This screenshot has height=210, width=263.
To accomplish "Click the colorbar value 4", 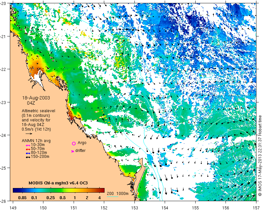I will click(x=100, y=198).
